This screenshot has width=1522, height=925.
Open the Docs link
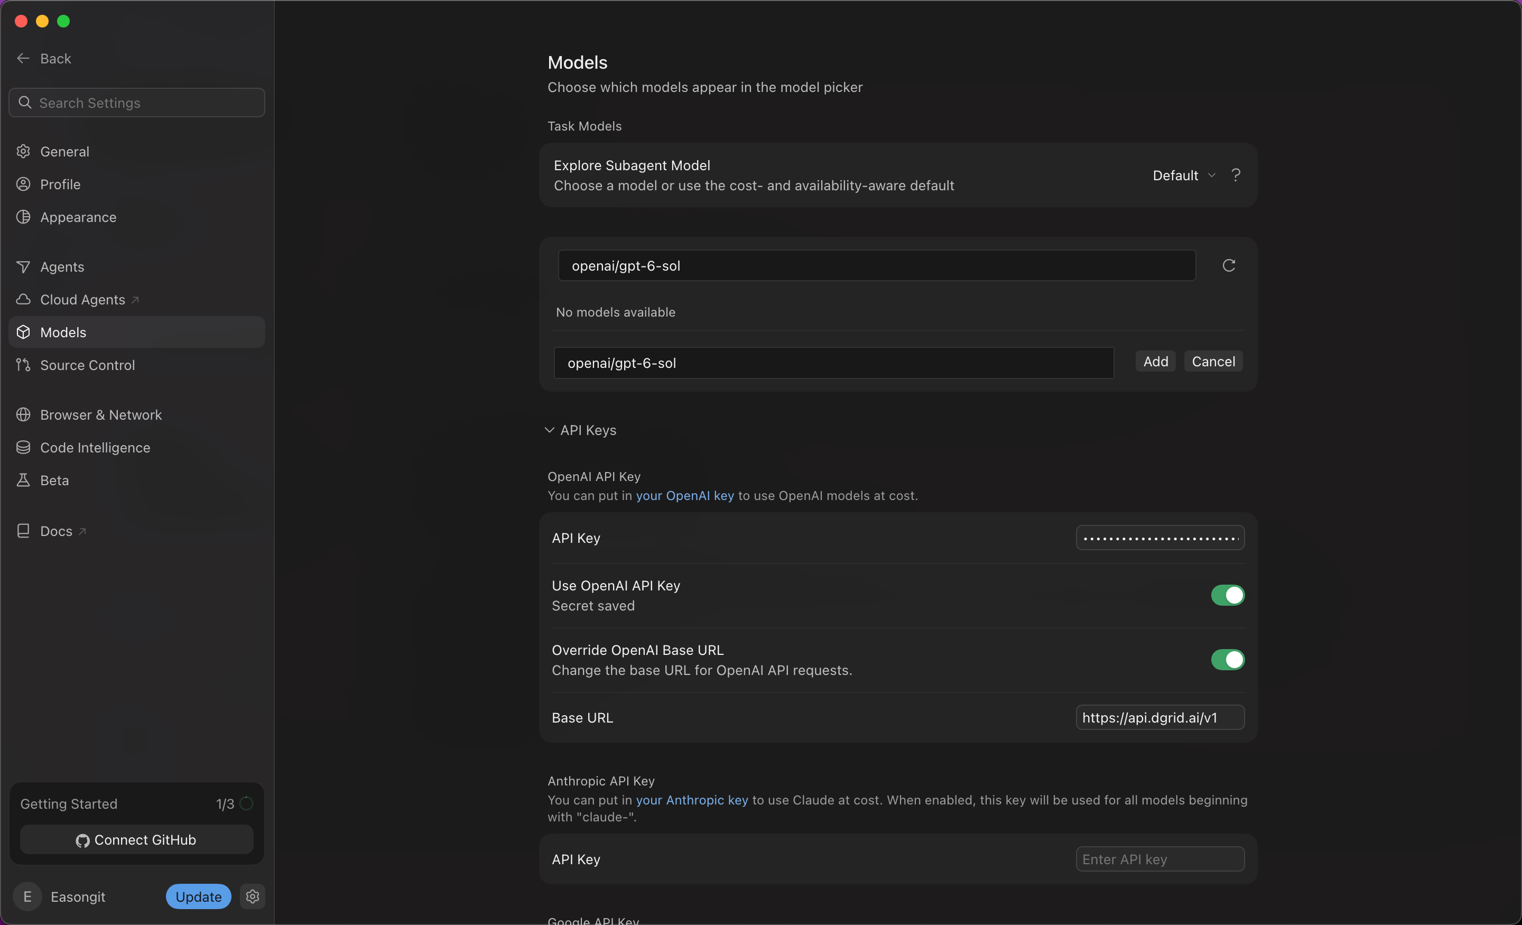click(x=136, y=531)
